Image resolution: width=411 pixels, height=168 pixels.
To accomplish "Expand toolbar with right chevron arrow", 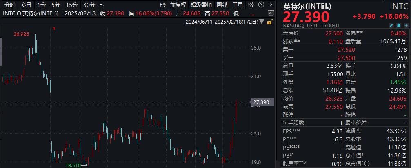I will tap(271, 4).
